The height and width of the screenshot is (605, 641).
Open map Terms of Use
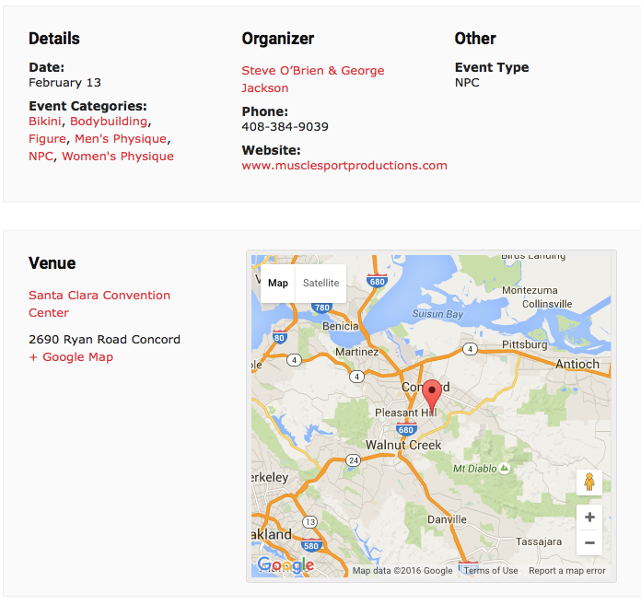tap(491, 571)
